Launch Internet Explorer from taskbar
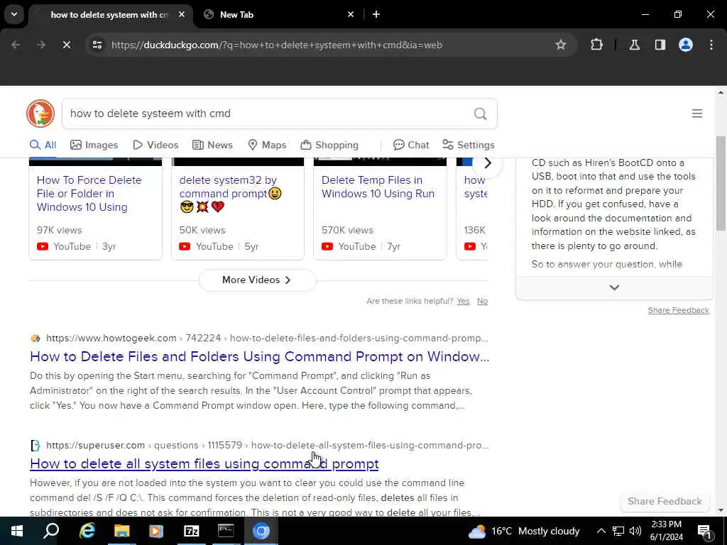Image resolution: width=727 pixels, height=545 pixels. coord(87,531)
